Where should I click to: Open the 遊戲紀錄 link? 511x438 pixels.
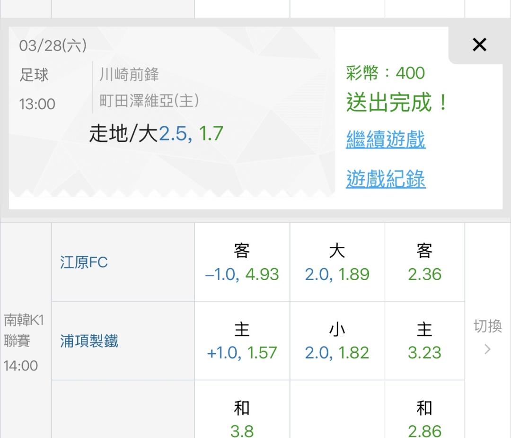point(386,179)
